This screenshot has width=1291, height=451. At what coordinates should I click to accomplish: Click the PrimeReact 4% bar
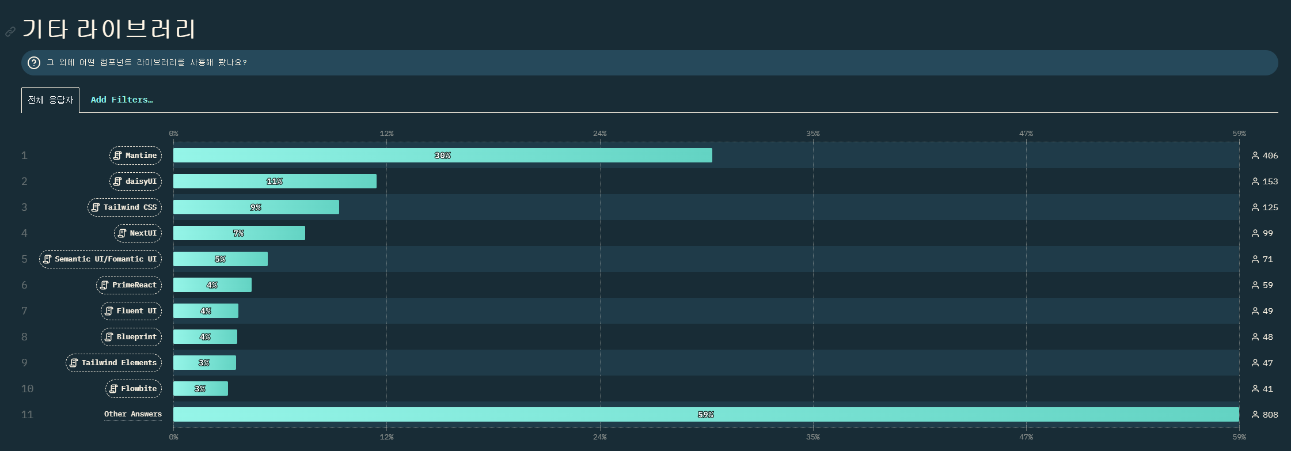coord(212,285)
